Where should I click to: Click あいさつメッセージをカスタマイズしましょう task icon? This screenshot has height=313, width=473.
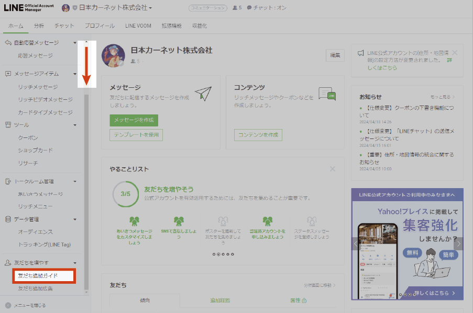(134, 221)
